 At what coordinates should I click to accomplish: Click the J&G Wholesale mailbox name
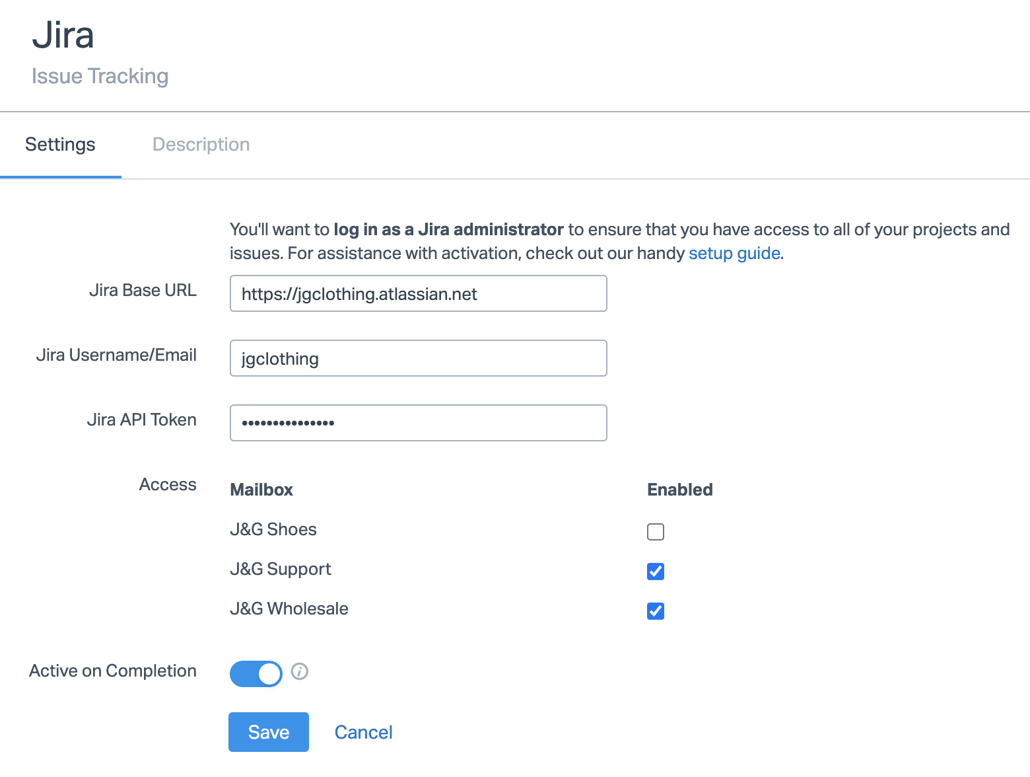[289, 609]
